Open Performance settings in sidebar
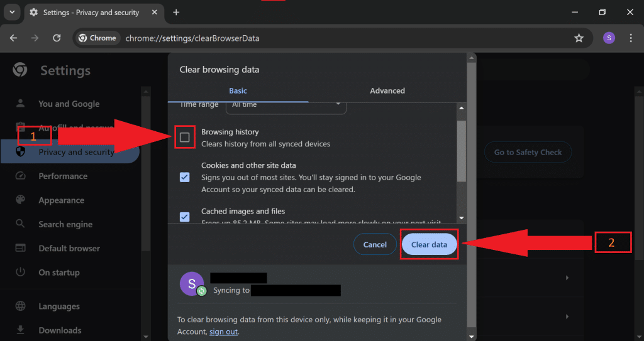 63,176
